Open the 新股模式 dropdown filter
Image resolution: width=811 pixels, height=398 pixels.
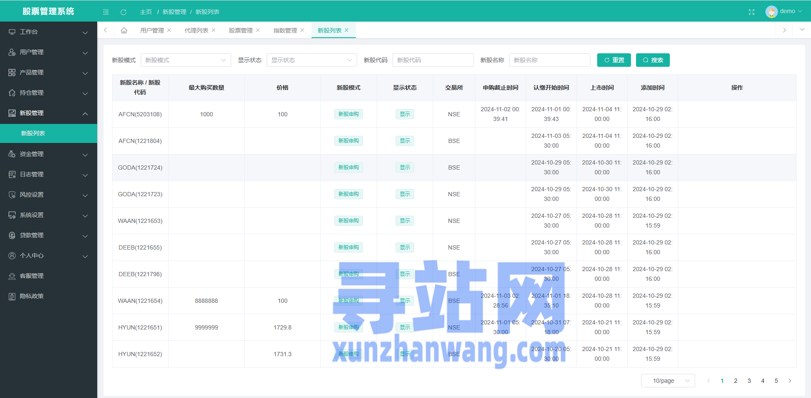186,60
